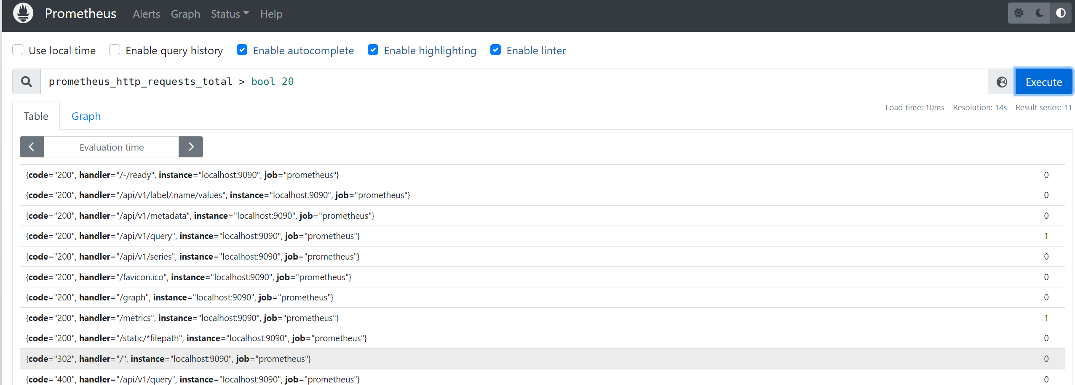Enable query history checkbox
Image resolution: width=1075 pixels, height=385 pixels.
[x=115, y=50]
